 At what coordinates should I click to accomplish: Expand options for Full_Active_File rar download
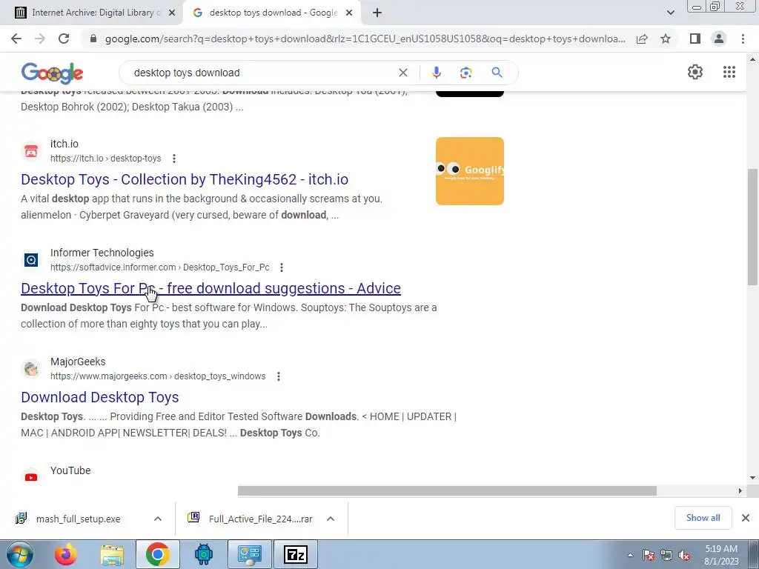tap(331, 519)
